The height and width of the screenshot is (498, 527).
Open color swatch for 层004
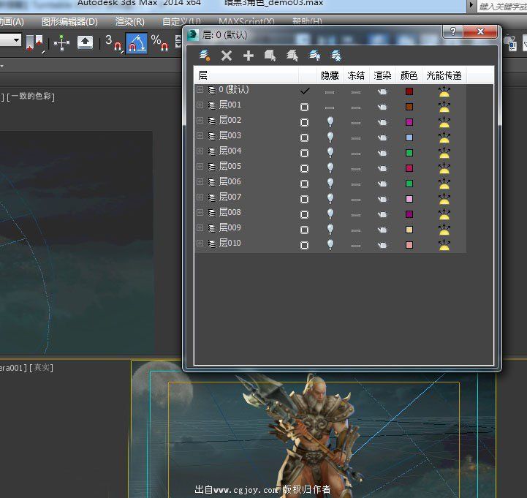click(x=409, y=152)
